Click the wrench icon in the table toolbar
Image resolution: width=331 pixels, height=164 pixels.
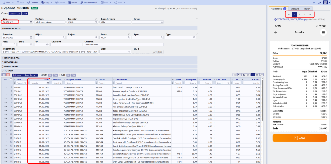click(x=261, y=75)
